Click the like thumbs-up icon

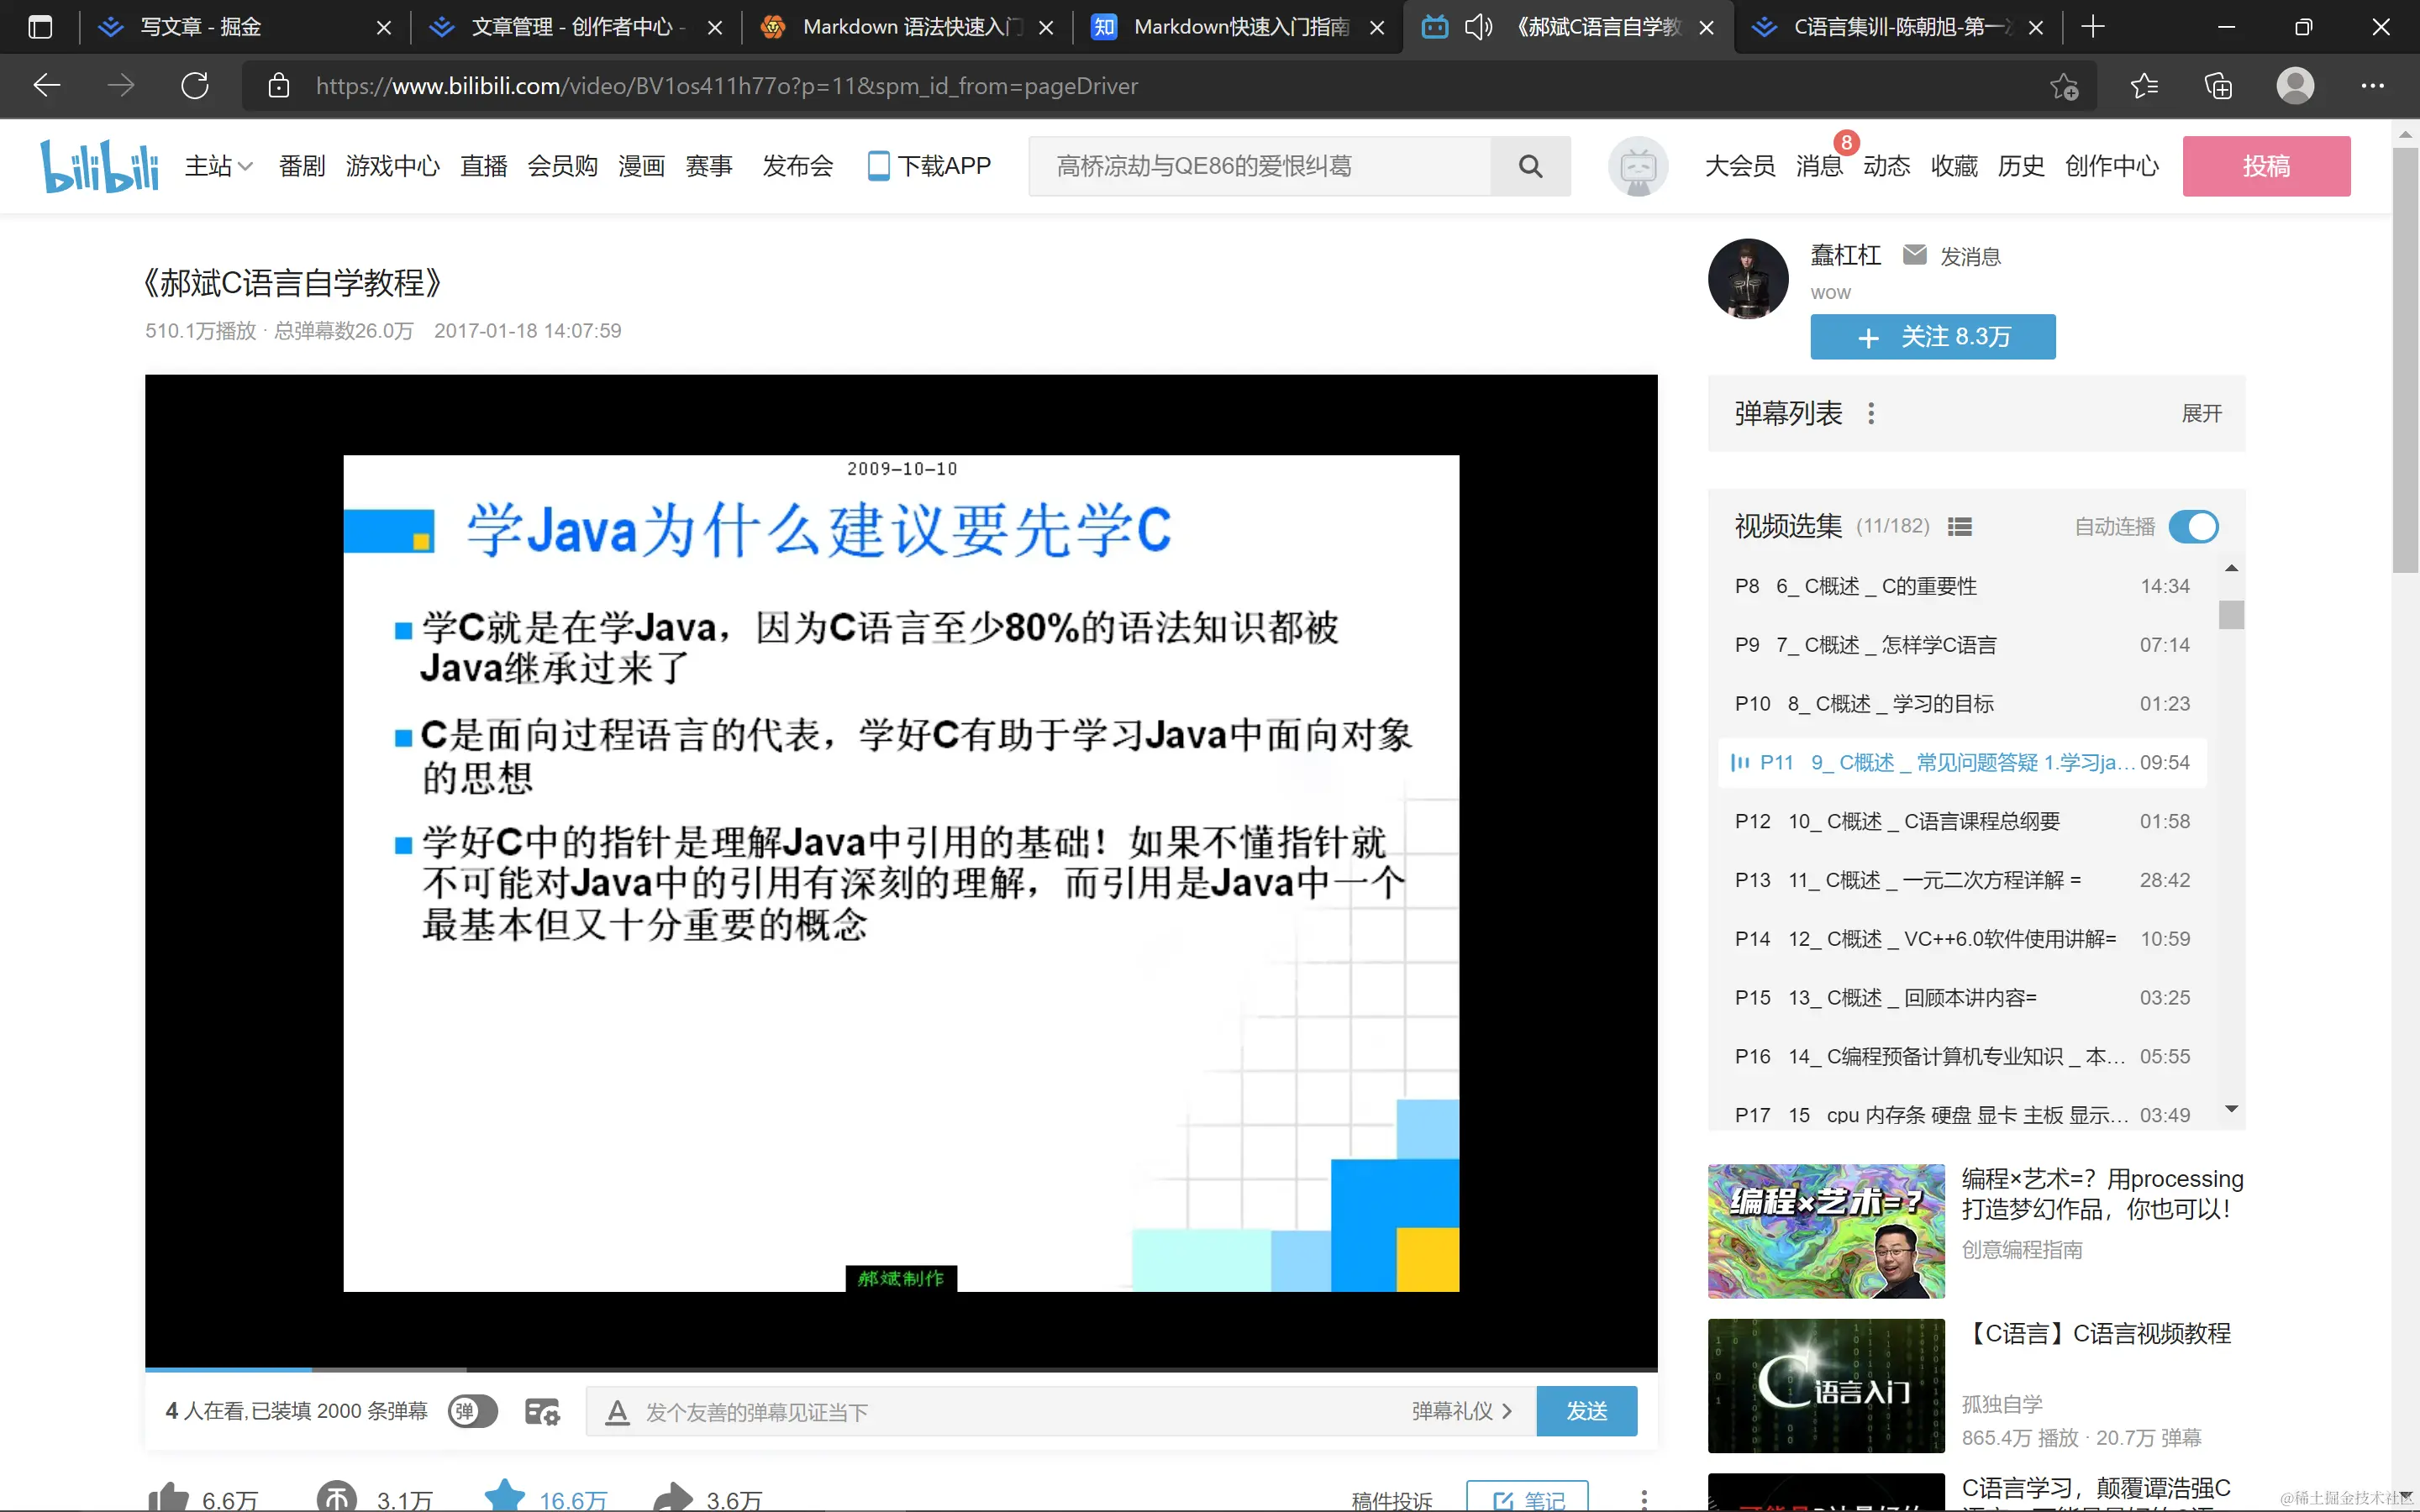168,1497
